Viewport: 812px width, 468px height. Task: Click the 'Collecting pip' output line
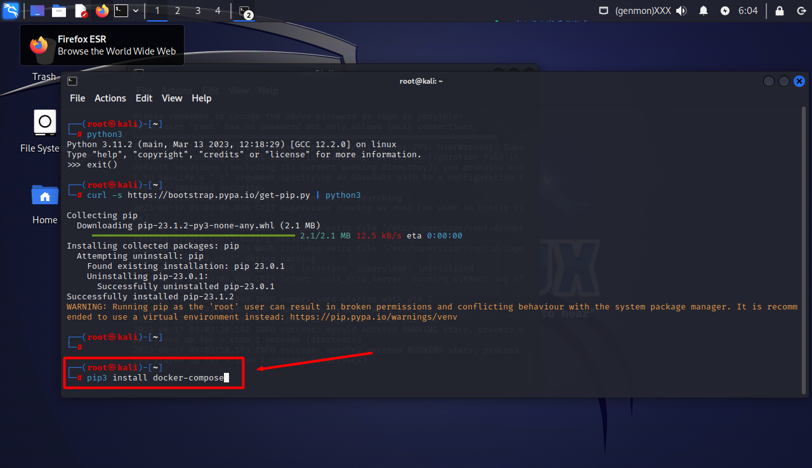102,216
